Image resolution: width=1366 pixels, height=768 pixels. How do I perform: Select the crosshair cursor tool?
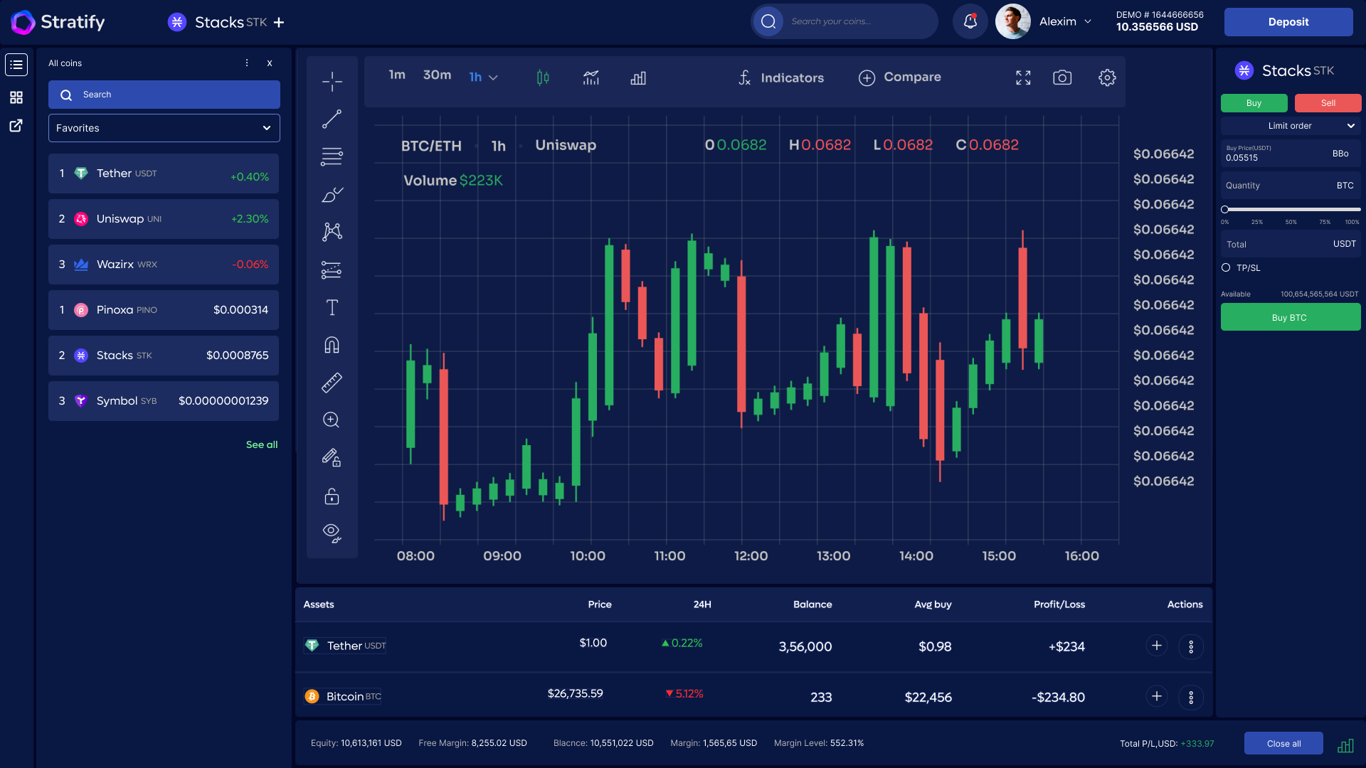tap(332, 82)
